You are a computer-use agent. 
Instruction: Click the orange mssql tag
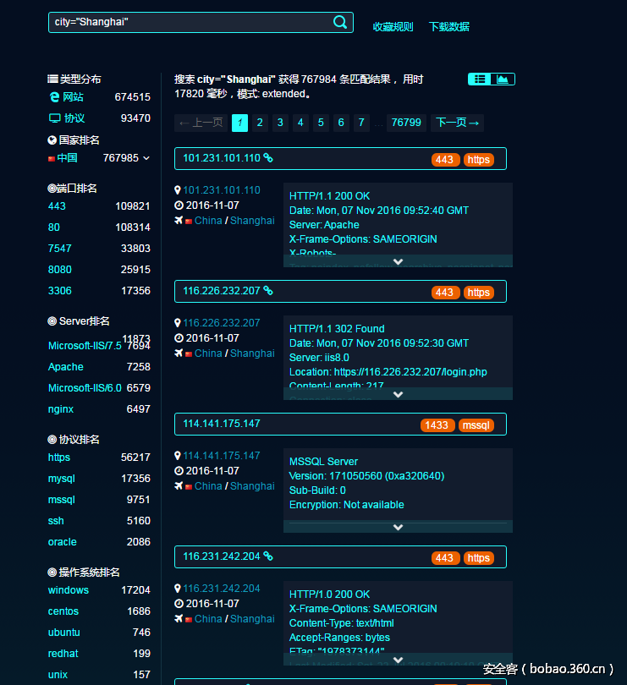point(476,425)
